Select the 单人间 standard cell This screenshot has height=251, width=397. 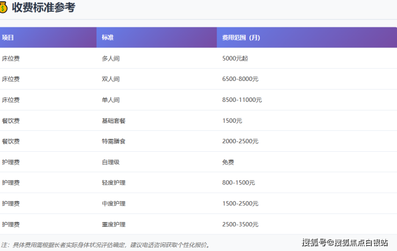[x=111, y=100]
